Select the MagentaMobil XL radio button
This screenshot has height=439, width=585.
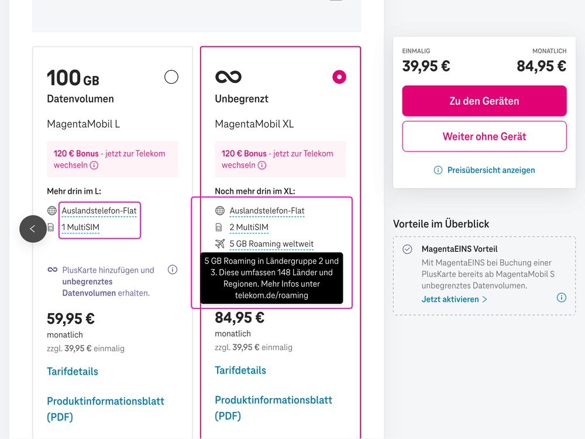tap(339, 77)
